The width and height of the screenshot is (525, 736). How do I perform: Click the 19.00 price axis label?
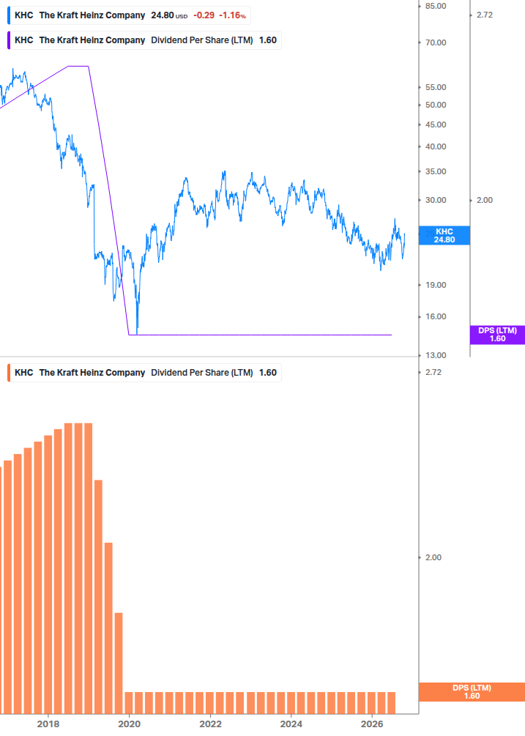[x=436, y=286]
